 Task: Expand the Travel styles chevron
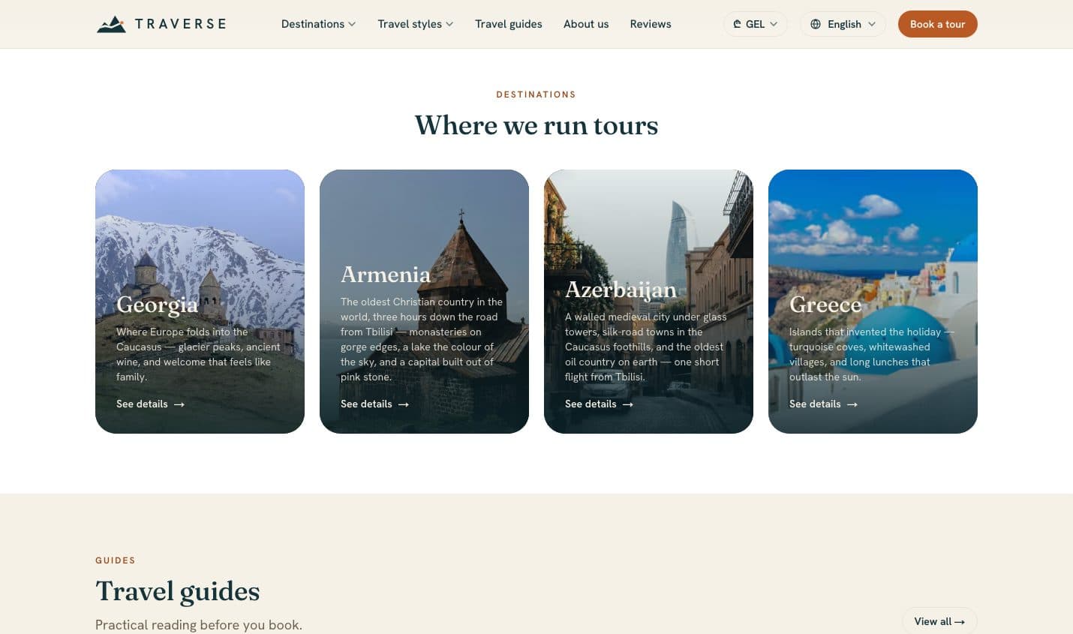pos(449,24)
